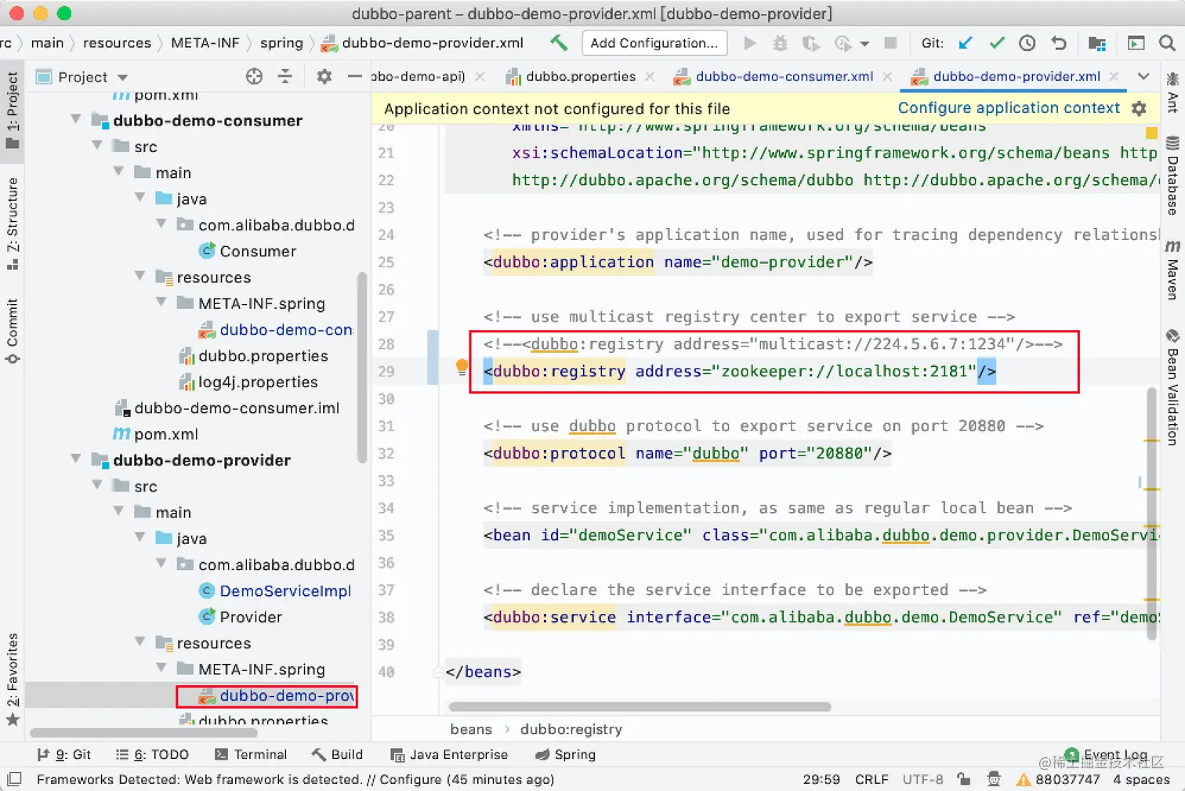Image resolution: width=1185 pixels, height=791 pixels.
Task: Click the Build project hammer icon
Action: point(559,43)
